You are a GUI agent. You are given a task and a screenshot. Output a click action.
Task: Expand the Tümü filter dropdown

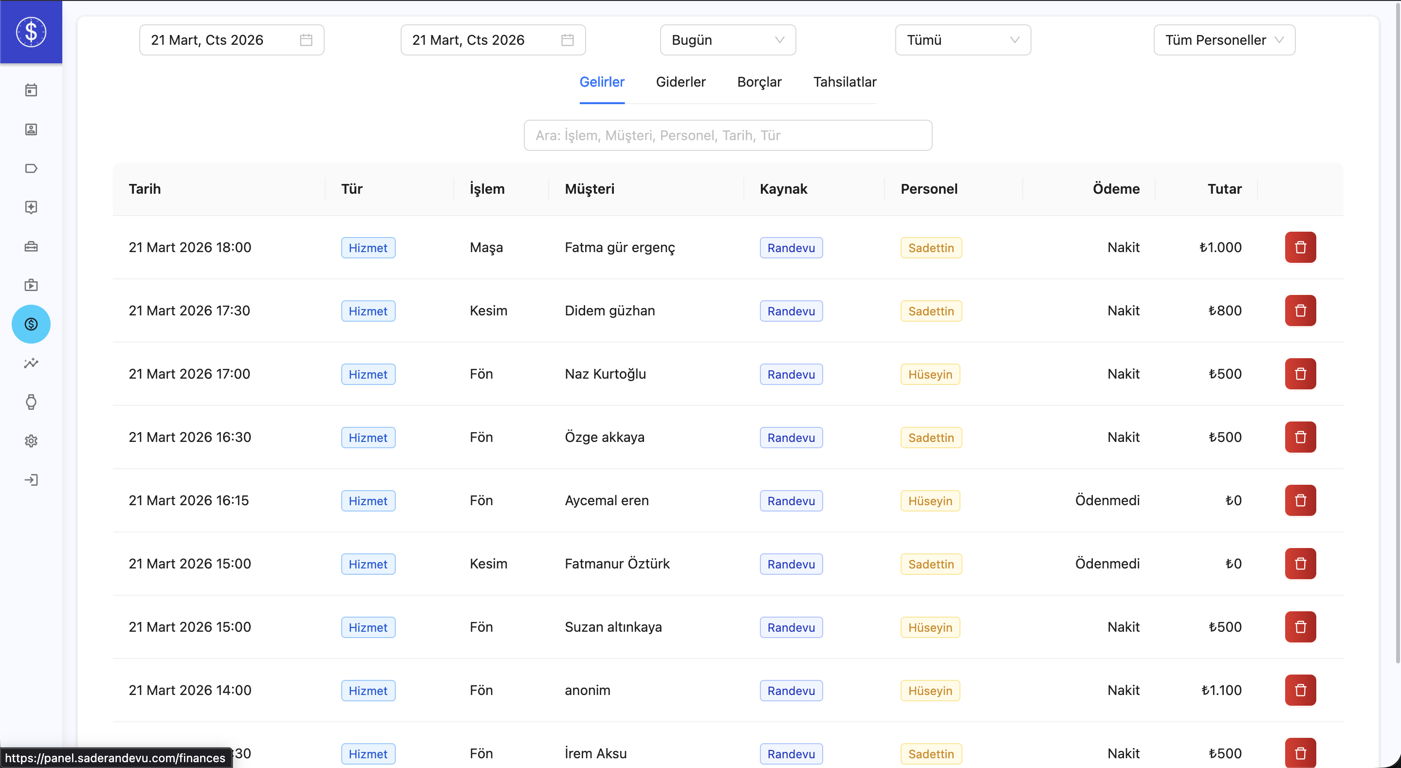tap(963, 40)
